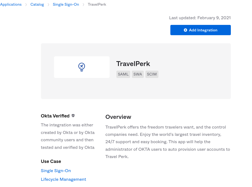Open Lifecycle Management use case link
252x187 pixels.
(x=63, y=179)
